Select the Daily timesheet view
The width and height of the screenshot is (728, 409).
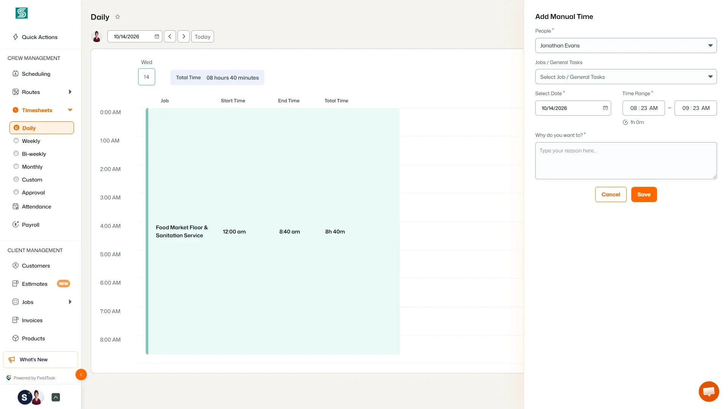[42, 128]
